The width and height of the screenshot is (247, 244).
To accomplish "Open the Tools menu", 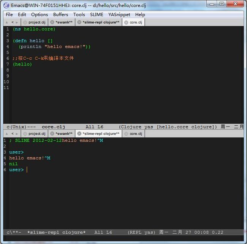I will (x=79, y=14).
